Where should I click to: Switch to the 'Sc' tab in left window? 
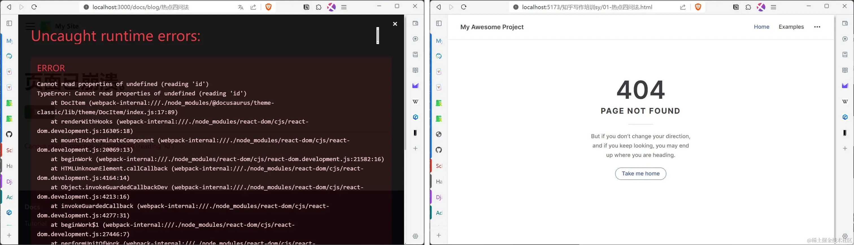9,150
